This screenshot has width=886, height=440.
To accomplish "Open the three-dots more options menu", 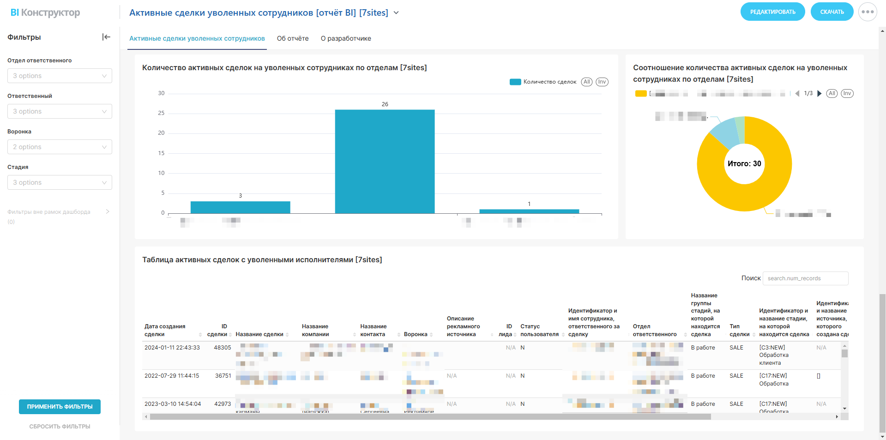I will pyautogui.click(x=867, y=12).
